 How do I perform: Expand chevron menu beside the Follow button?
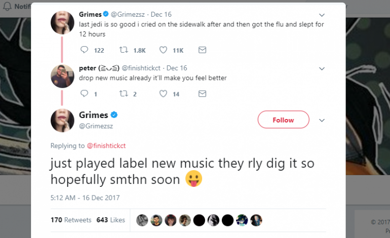(322, 121)
